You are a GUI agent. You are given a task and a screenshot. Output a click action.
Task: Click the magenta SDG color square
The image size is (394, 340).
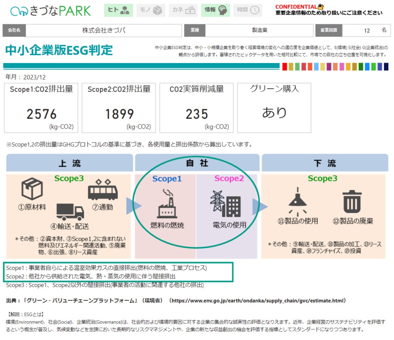tap(329, 67)
